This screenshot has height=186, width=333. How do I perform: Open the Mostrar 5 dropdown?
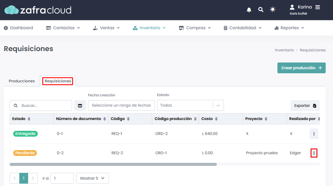[x=92, y=178]
